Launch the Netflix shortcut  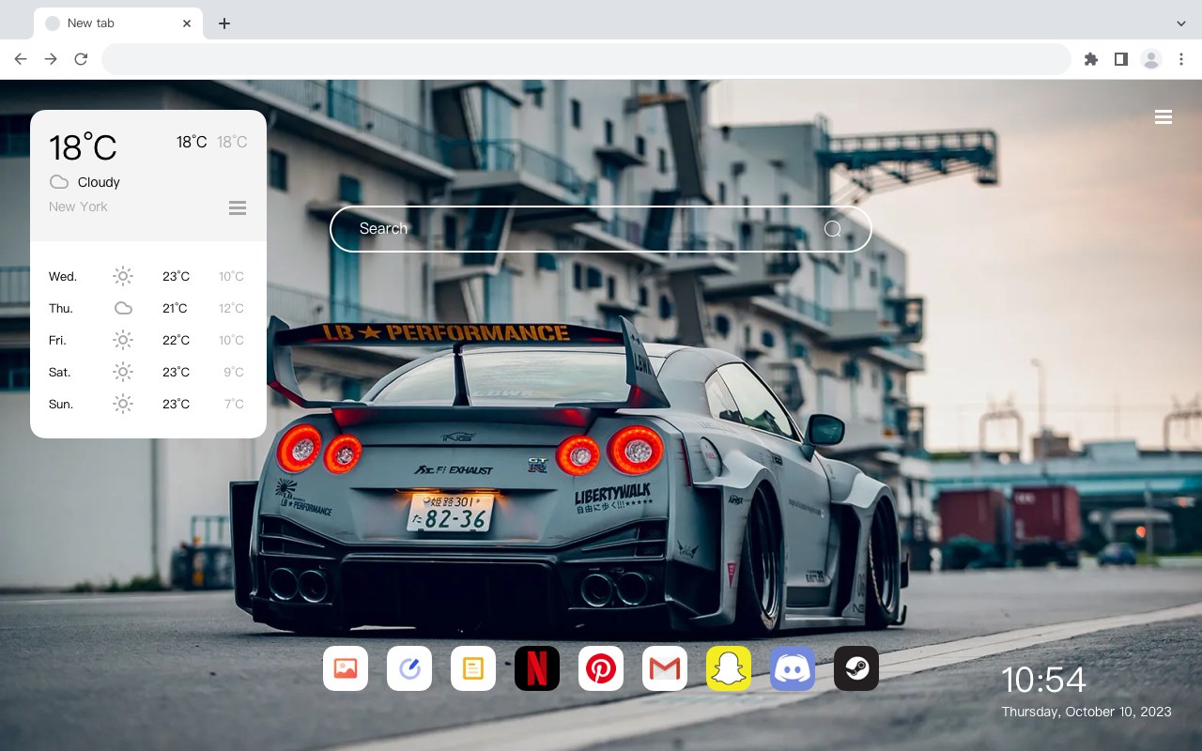(537, 668)
